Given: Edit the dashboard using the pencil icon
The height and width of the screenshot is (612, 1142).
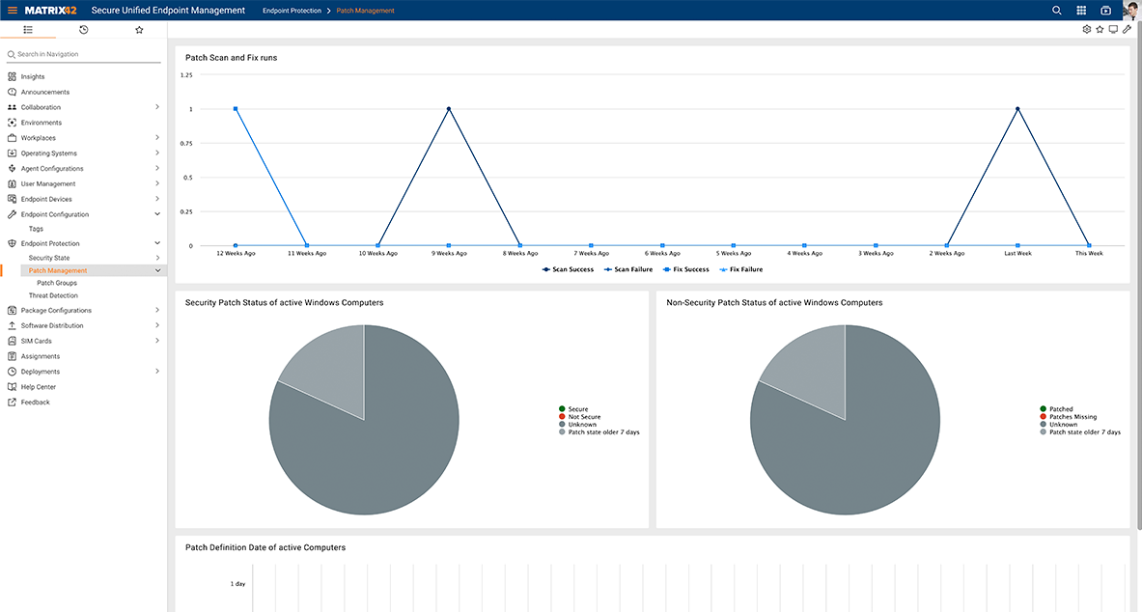Looking at the screenshot, I should (x=1126, y=29).
